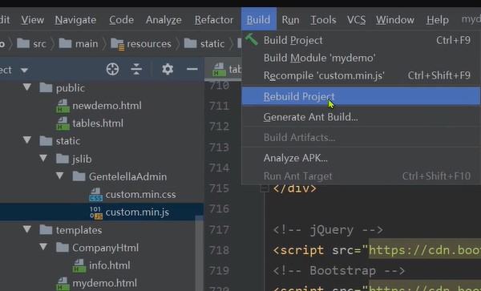Open the Project panel gear settings
481x291 pixels.
(168, 69)
